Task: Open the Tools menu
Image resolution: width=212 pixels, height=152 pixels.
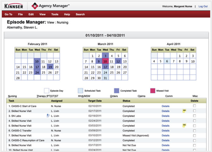Action: [x=55, y=14]
